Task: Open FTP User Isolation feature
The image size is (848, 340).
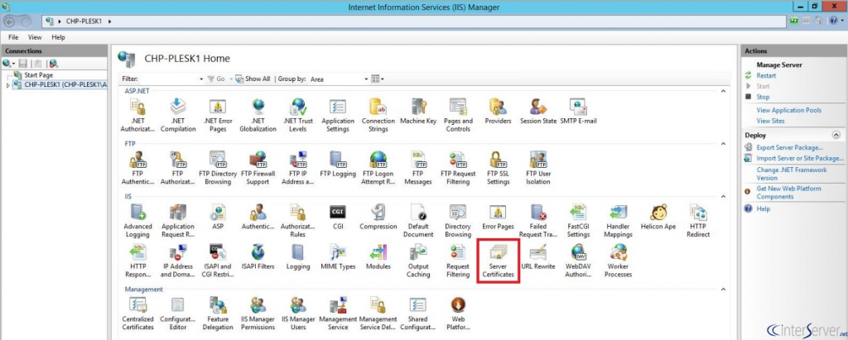Action: (538, 168)
